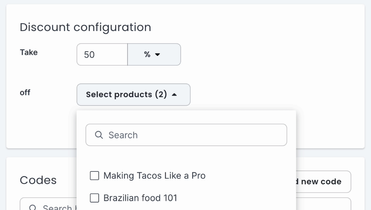Image resolution: width=371 pixels, height=210 pixels.
Task: Click the Take label
Action: [29, 52]
